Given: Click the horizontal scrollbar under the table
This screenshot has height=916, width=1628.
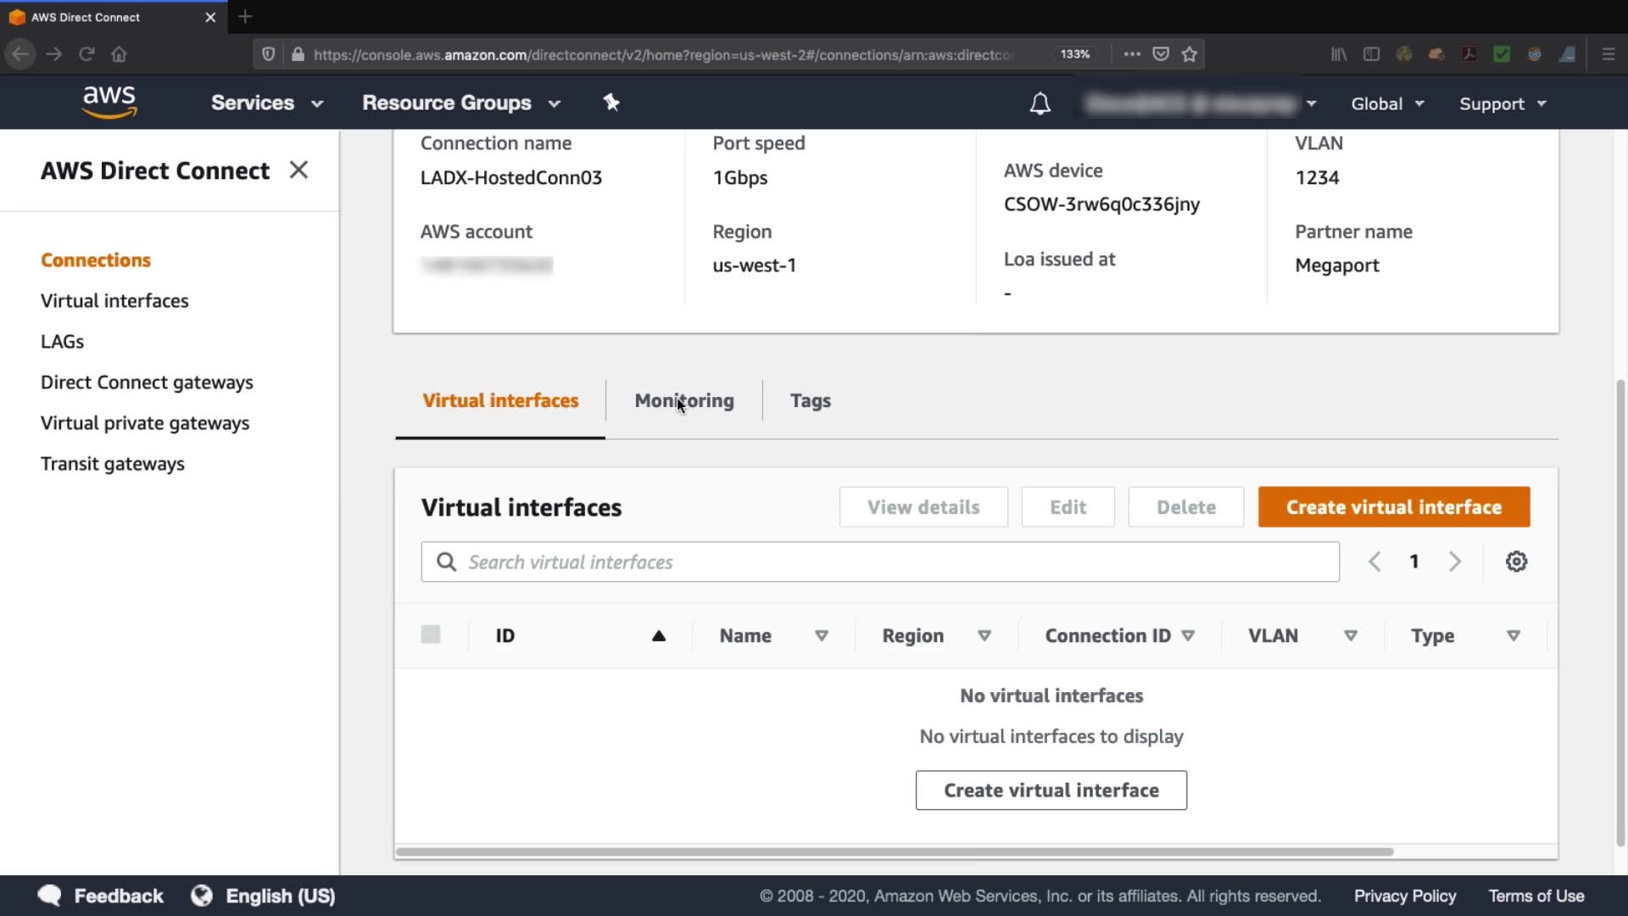Looking at the screenshot, I should click(x=894, y=852).
